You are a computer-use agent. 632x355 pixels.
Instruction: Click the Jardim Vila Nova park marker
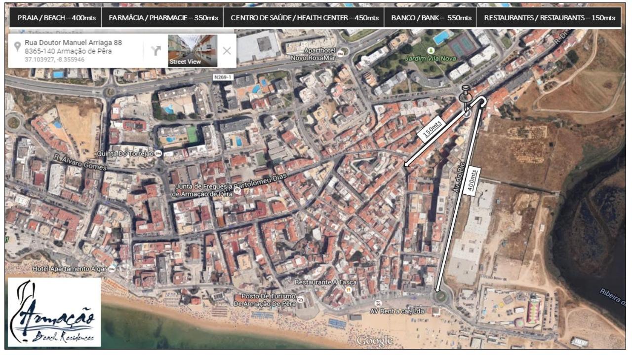click(431, 50)
